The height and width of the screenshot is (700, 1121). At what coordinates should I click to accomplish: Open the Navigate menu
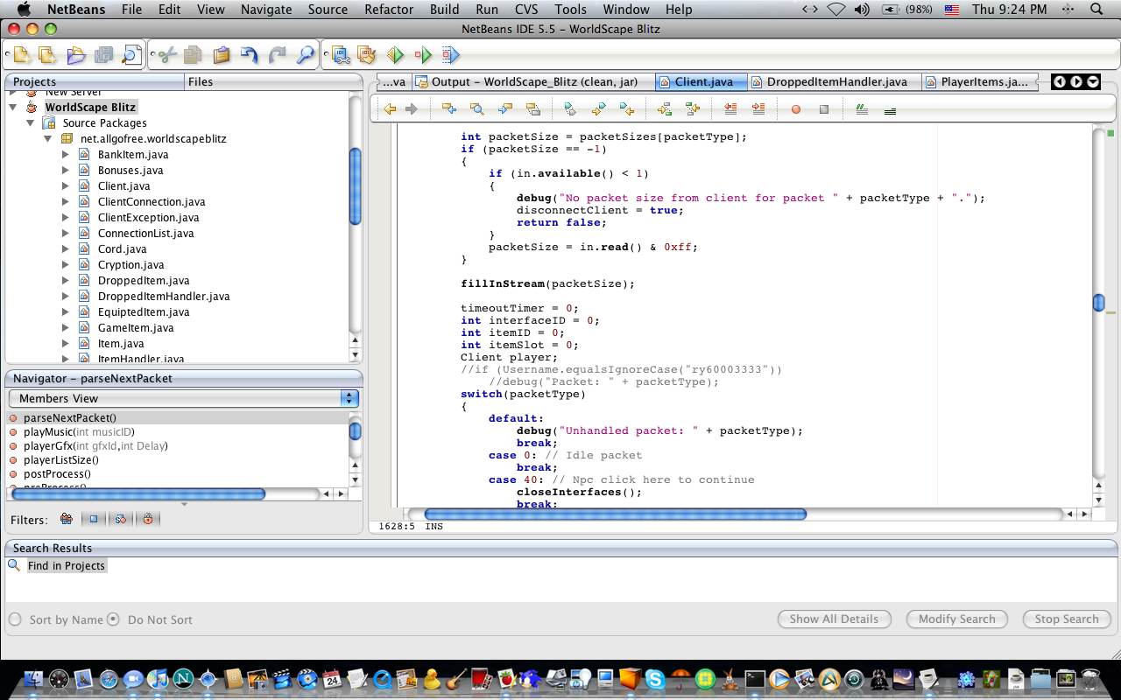pos(266,10)
